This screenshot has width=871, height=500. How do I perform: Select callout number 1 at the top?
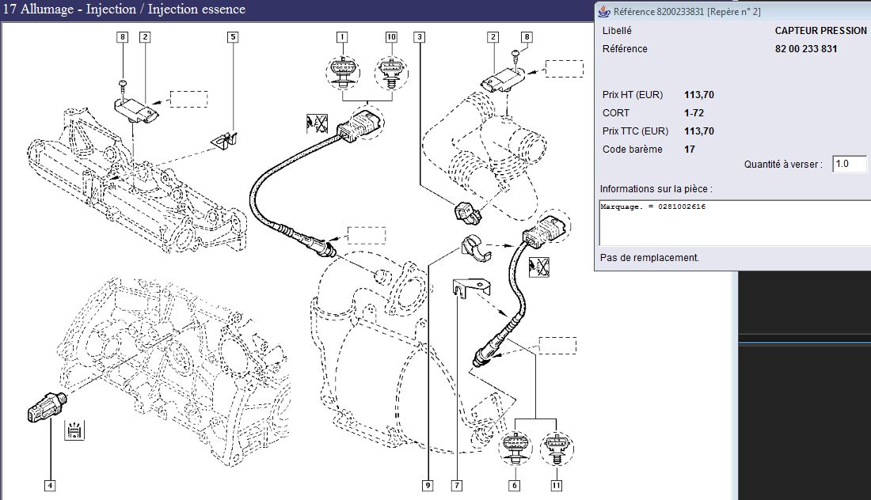(342, 37)
